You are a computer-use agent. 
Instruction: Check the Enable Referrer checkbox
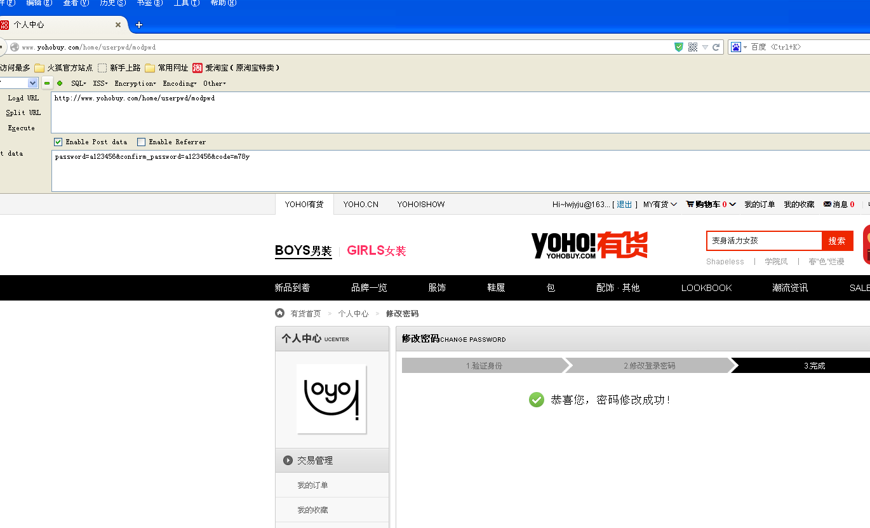pos(142,142)
